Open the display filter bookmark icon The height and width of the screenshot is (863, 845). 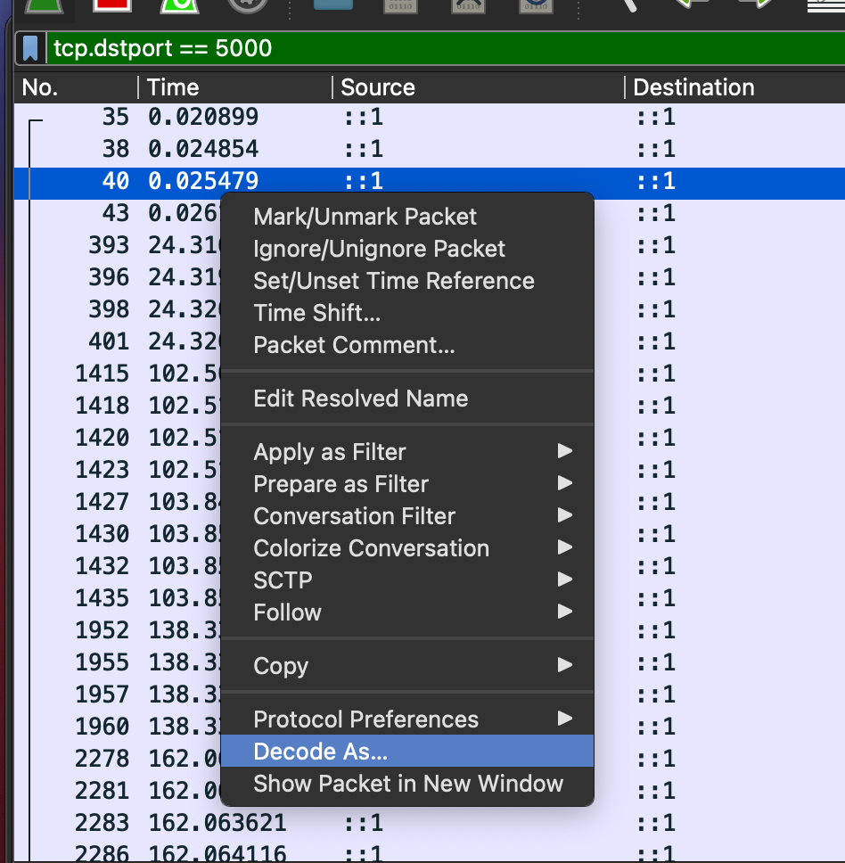31,48
